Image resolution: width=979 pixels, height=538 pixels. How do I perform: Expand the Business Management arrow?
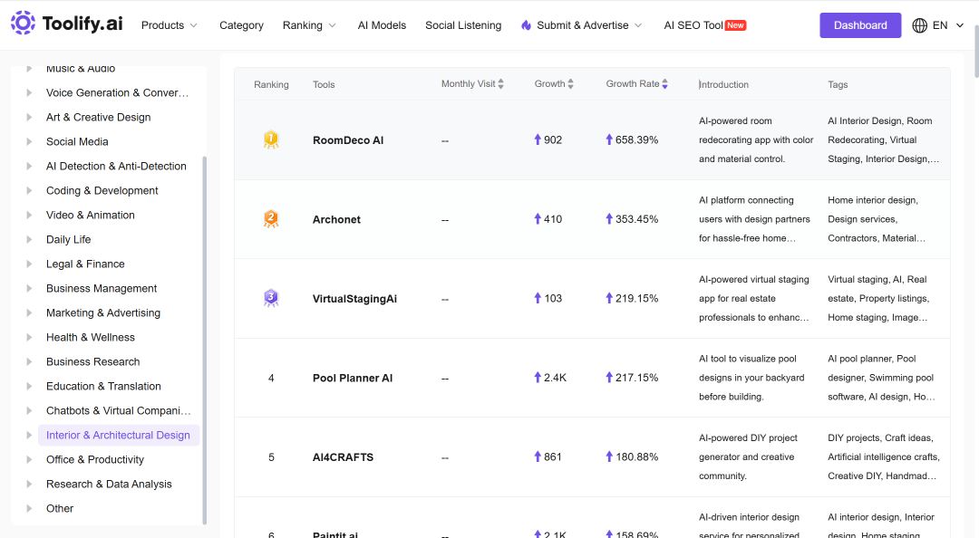click(x=29, y=288)
